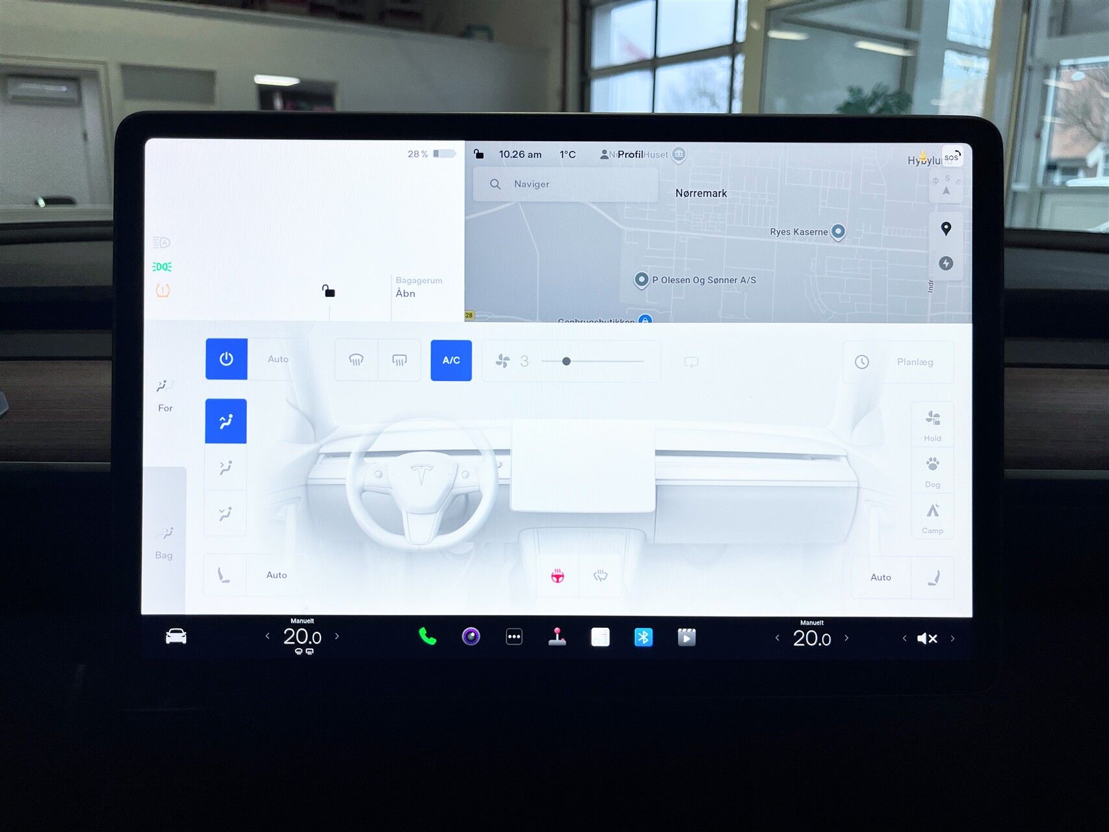This screenshot has height=832, width=1109.
Task: Open the Bluetooth settings icon
Action: (643, 637)
